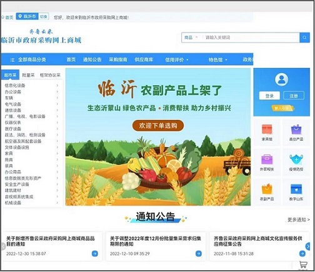Click the 请输入关键词 search input field

[251, 38]
